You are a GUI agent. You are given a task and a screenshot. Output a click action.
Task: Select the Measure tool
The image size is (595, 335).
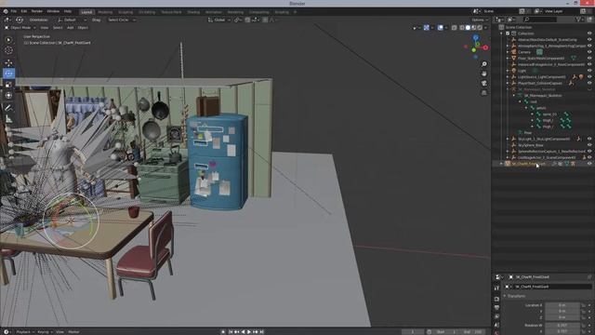point(8,119)
